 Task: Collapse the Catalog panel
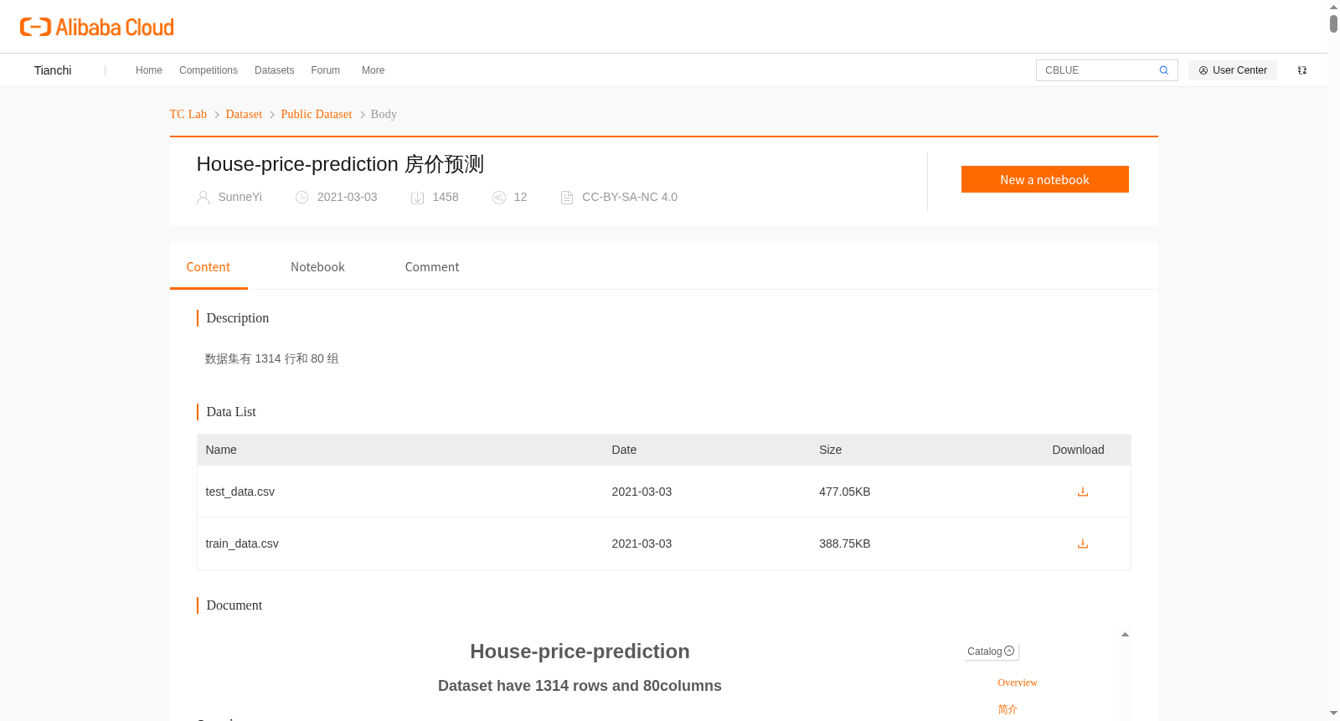[x=992, y=651]
